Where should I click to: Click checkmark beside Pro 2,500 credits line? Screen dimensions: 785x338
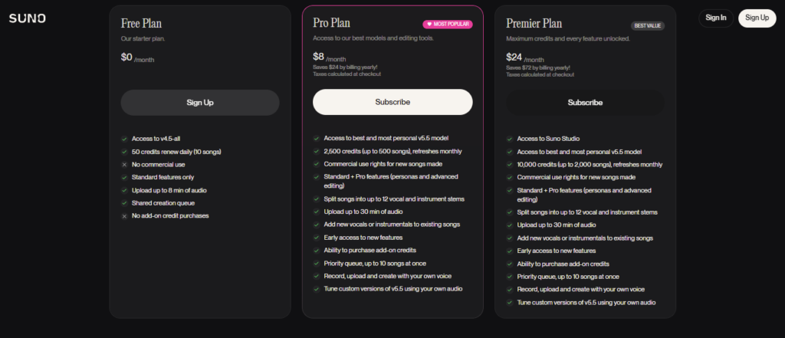pos(317,151)
